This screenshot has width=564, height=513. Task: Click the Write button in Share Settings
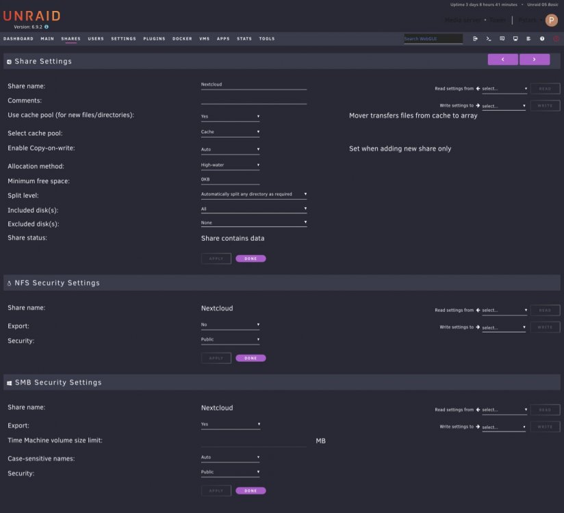tap(545, 106)
